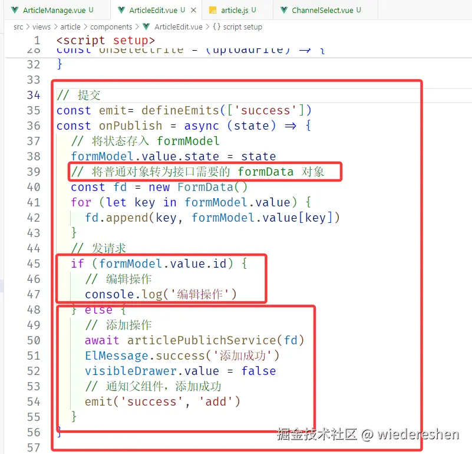Click the '// 添加操作' comment on line 49
Screen dimensions: 472x454
click(118, 325)
